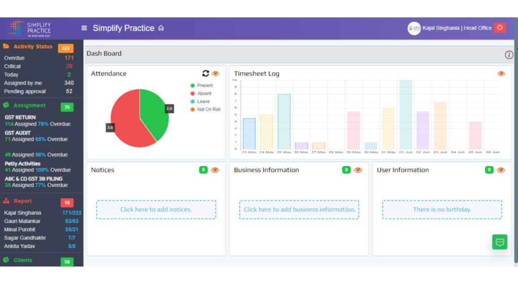Open the green chat support button
The width and height of the screenshot is (518, 284).
tap(499, 242)
